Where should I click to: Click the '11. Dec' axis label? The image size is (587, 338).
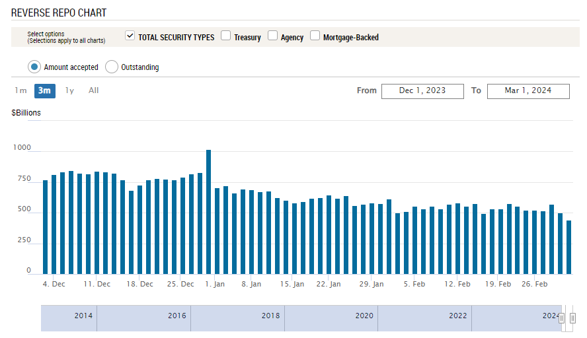click(97, 284)
